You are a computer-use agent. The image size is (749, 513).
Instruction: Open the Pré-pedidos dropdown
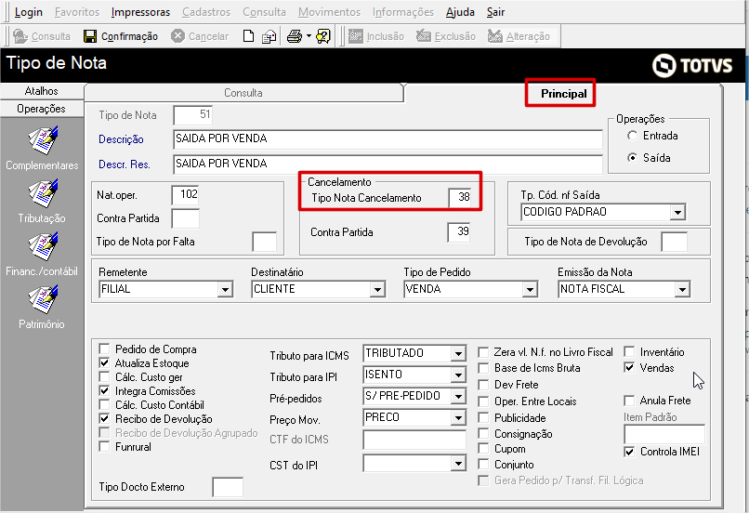458,397
